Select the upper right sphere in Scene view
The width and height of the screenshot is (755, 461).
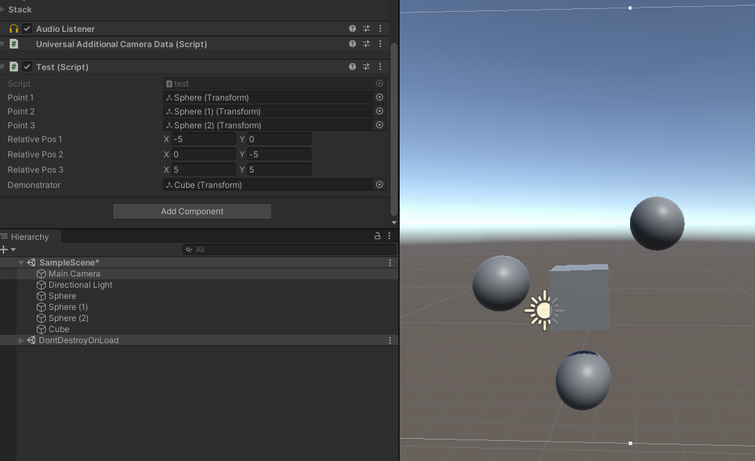coord(657,223)
